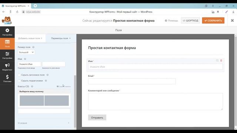The image size is (237, 133).
Task: Click the СОХРАНИТЬ button
Action: (213, 21)
